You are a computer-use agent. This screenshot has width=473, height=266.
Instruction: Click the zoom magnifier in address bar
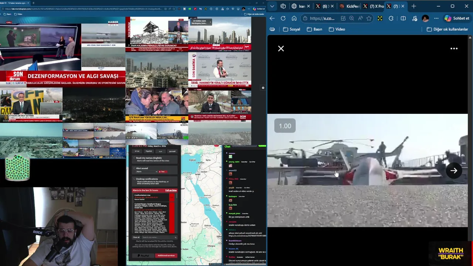(351, 18)
